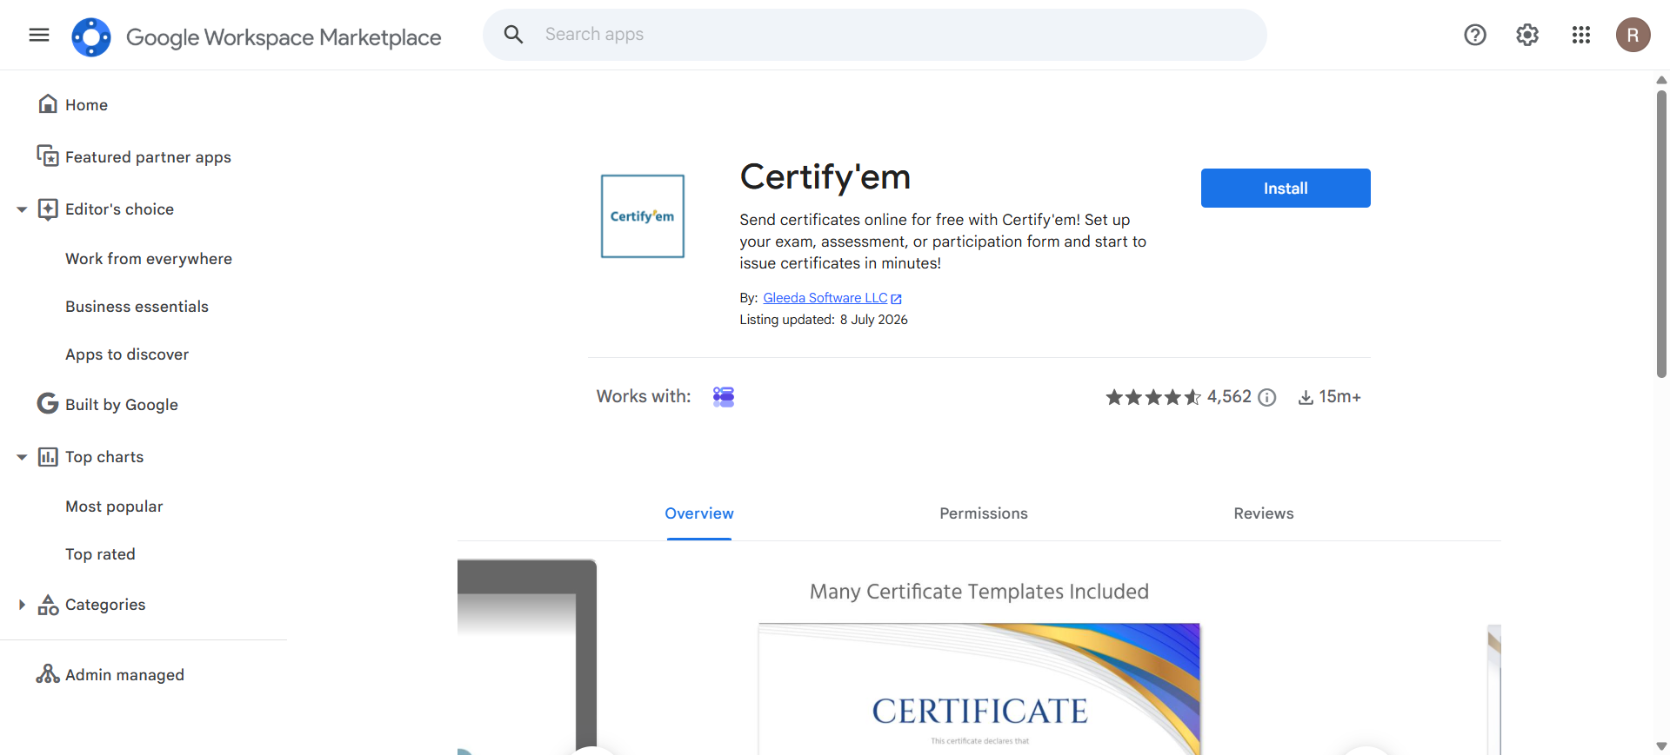Click the Editor's choice label

coord(119,209)
